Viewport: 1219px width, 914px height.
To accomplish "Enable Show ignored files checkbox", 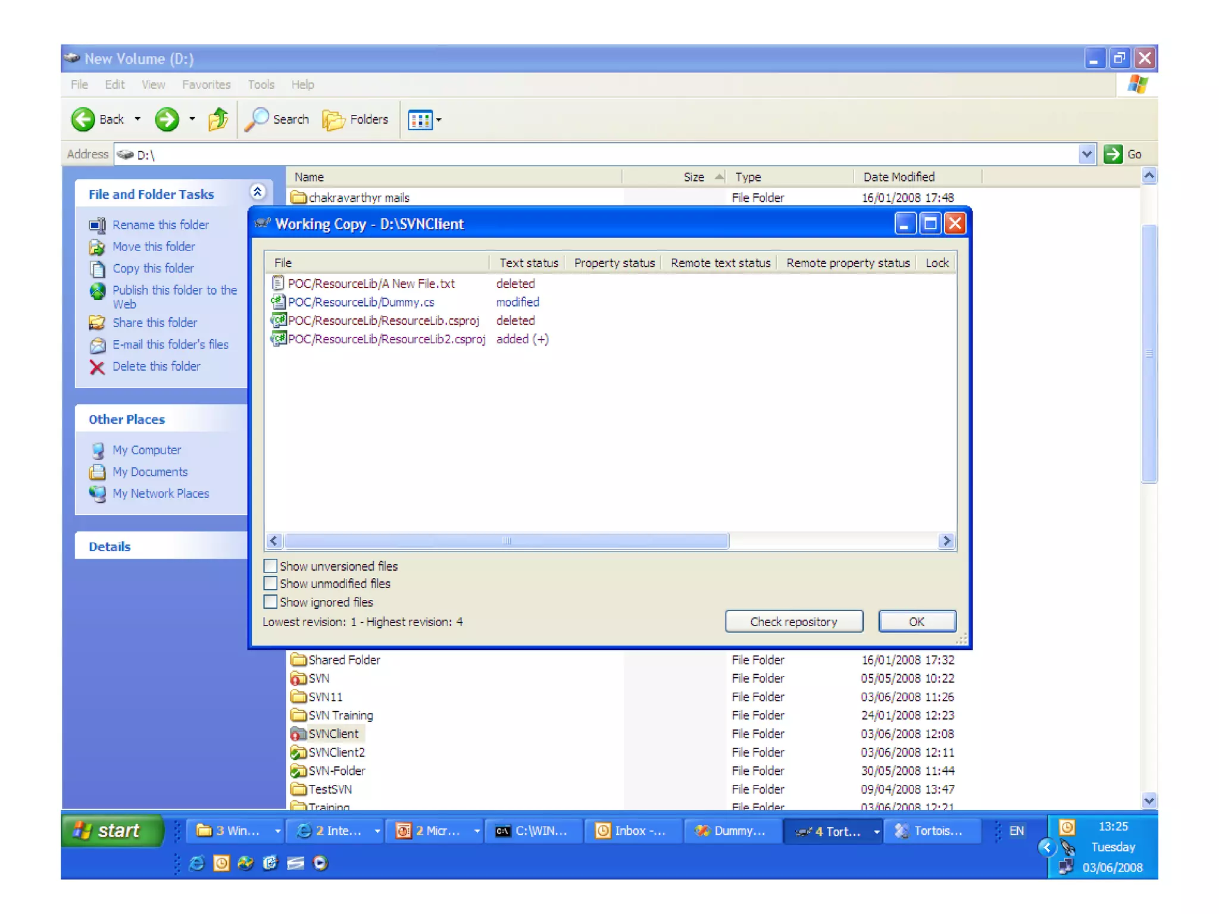I will click(271, 602).
